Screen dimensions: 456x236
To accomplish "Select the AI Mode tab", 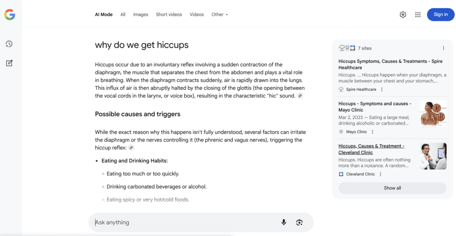I will pyautogui.click(x=103, y=15).
